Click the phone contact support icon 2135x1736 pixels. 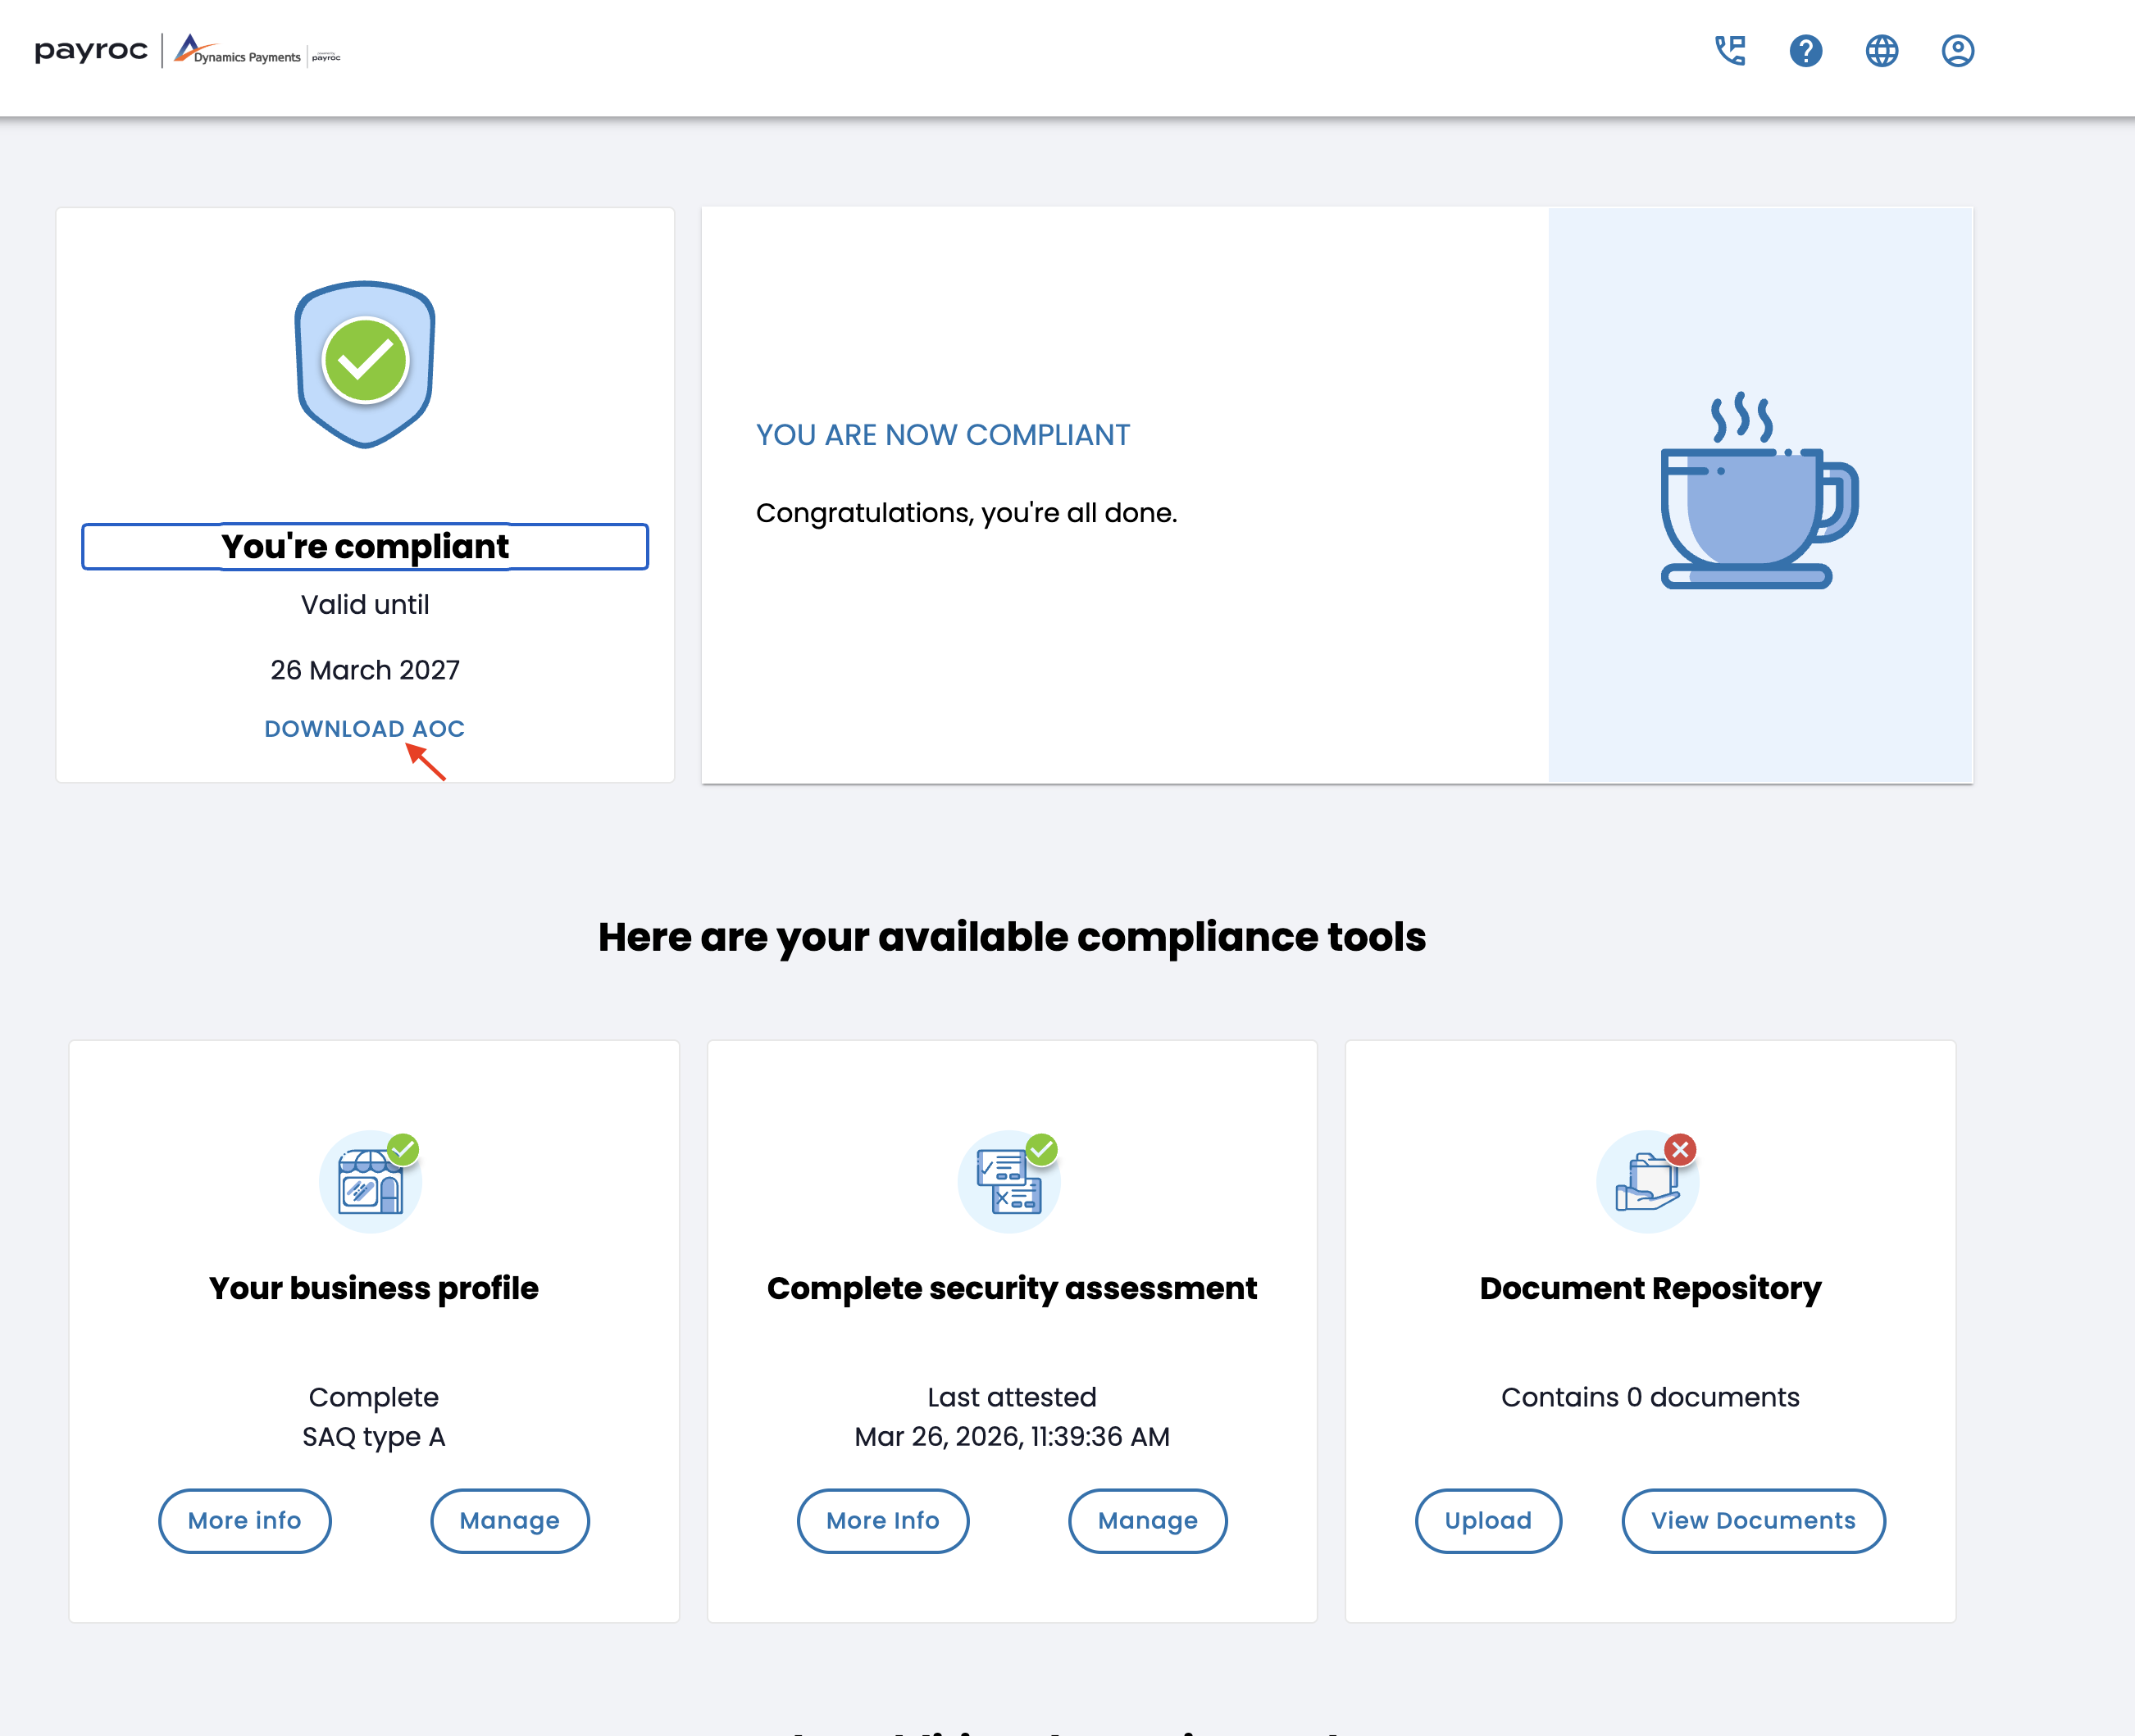point(1730,51)
